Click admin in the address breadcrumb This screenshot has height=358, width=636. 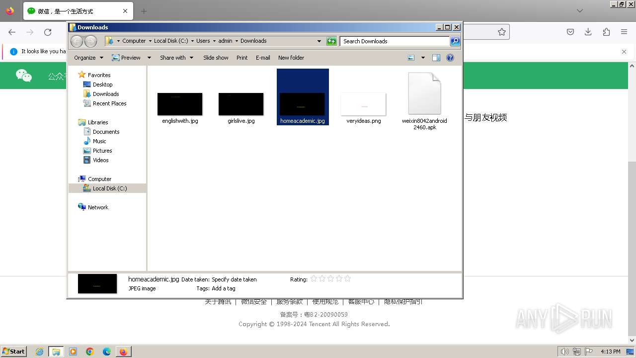click(x=225, y=41)
